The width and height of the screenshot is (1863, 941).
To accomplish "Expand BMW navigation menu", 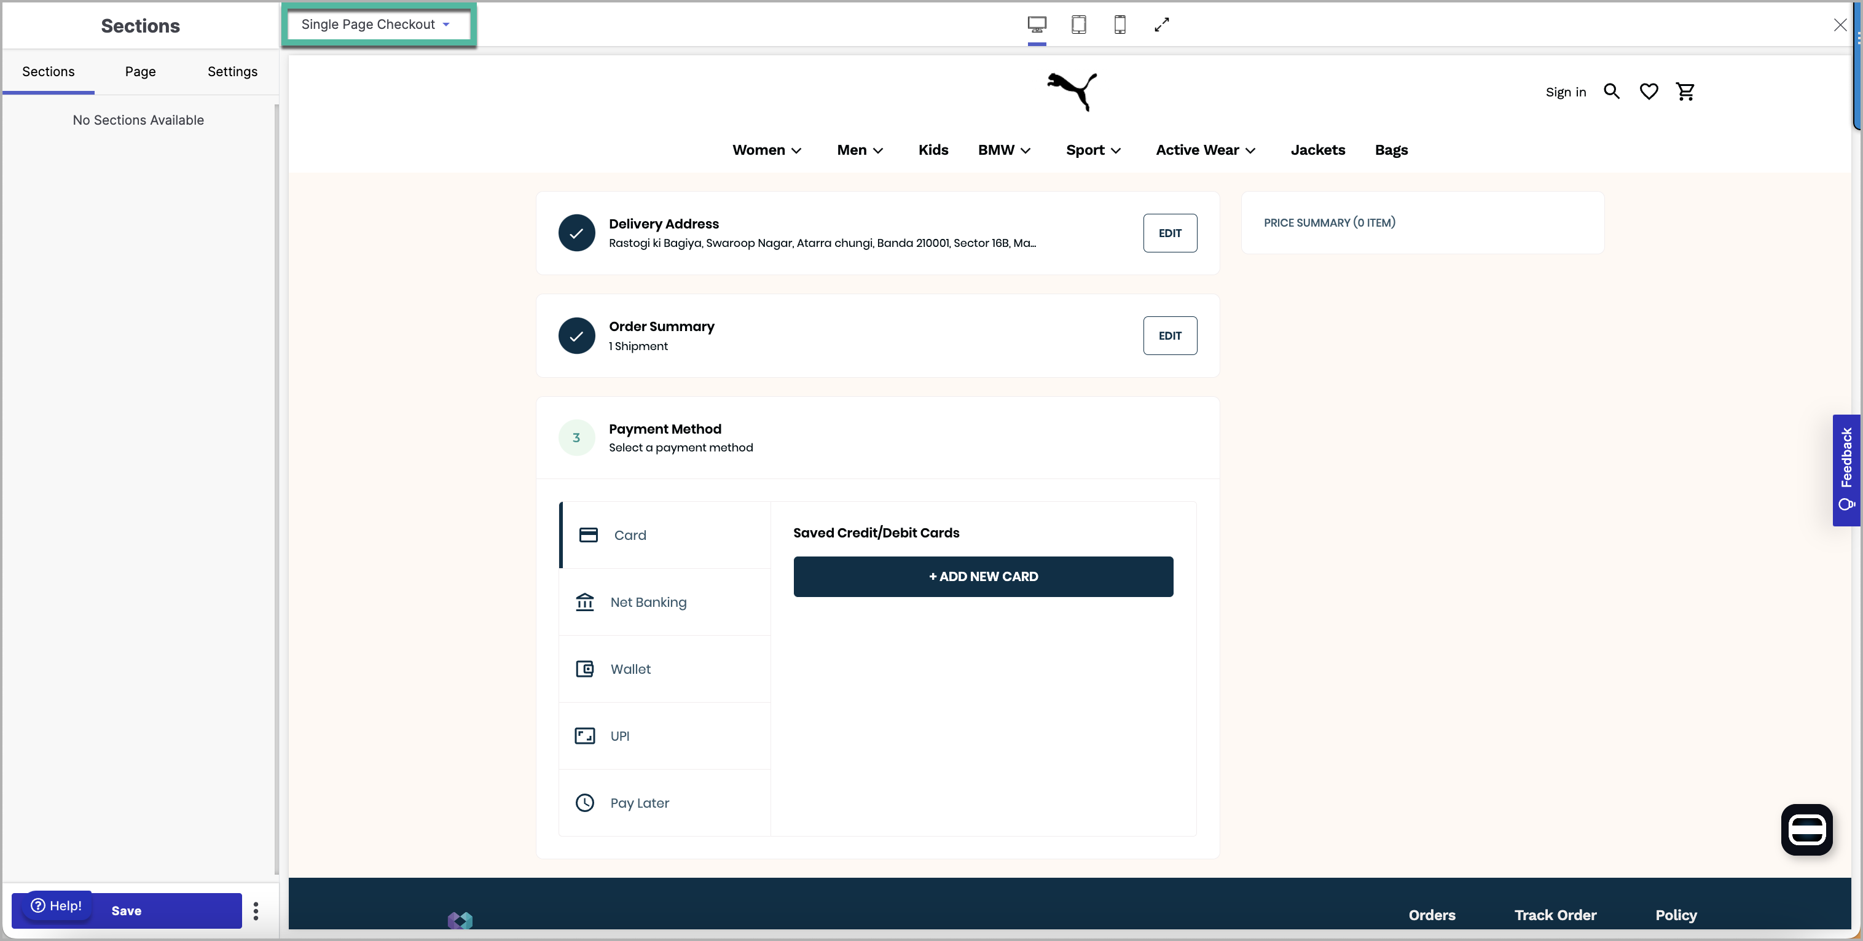I will point(1004,150).
